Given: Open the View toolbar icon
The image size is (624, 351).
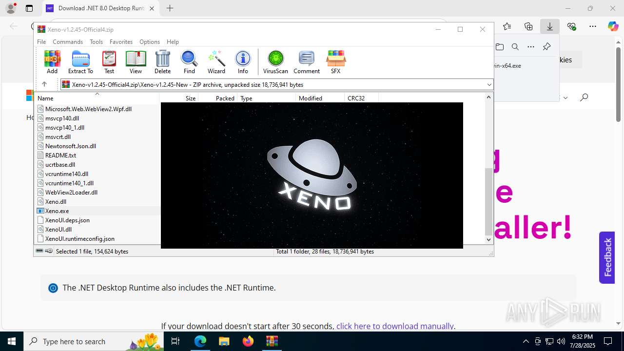Looking at the screenshot, I should pyautogui.click(x=136, y=62).
